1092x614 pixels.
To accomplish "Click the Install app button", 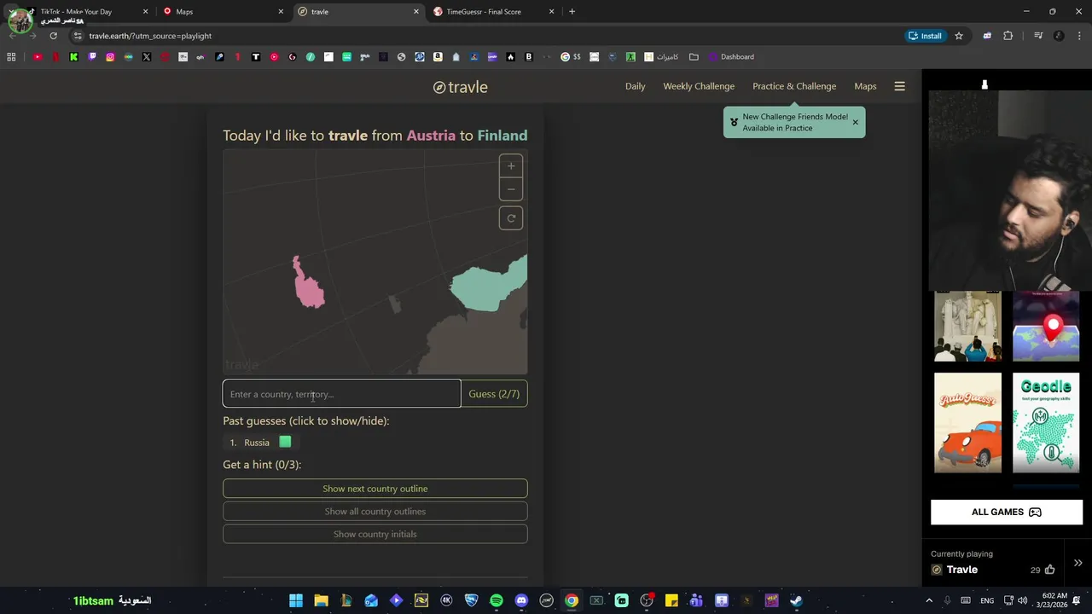I will [x=926, y=36].
